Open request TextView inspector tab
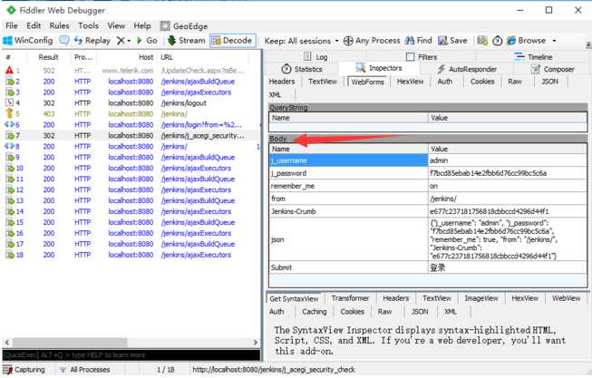The height and width of the screenshot is (378, 592). click(323, 82)
